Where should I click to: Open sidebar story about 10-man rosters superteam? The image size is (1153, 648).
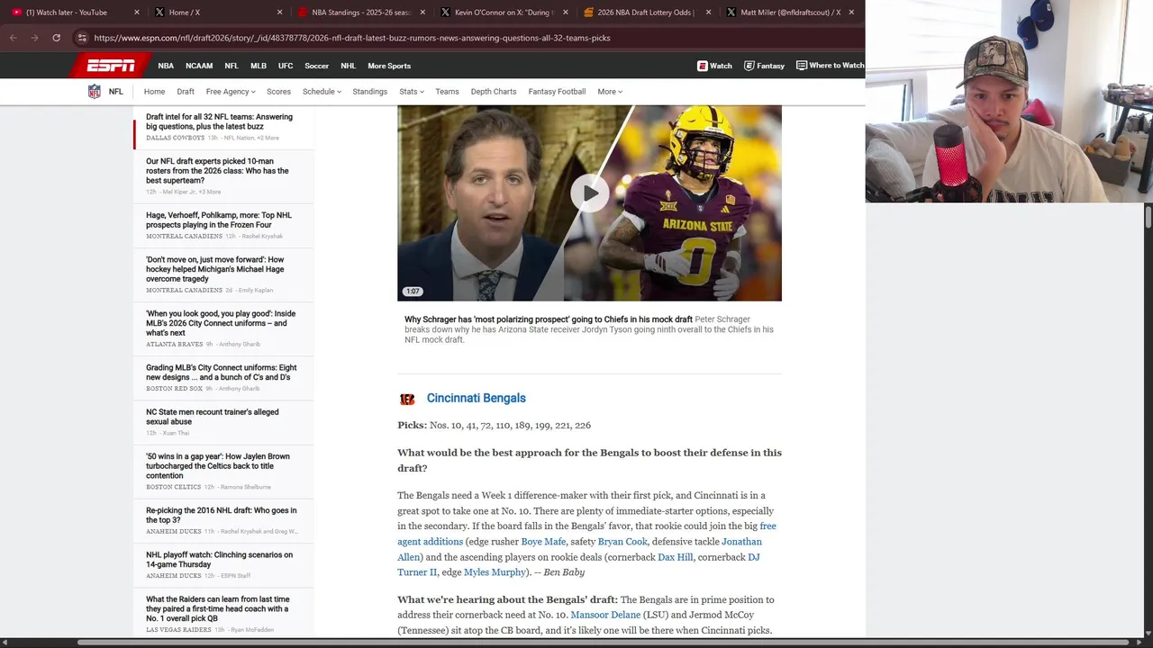[x=217, y=171]
